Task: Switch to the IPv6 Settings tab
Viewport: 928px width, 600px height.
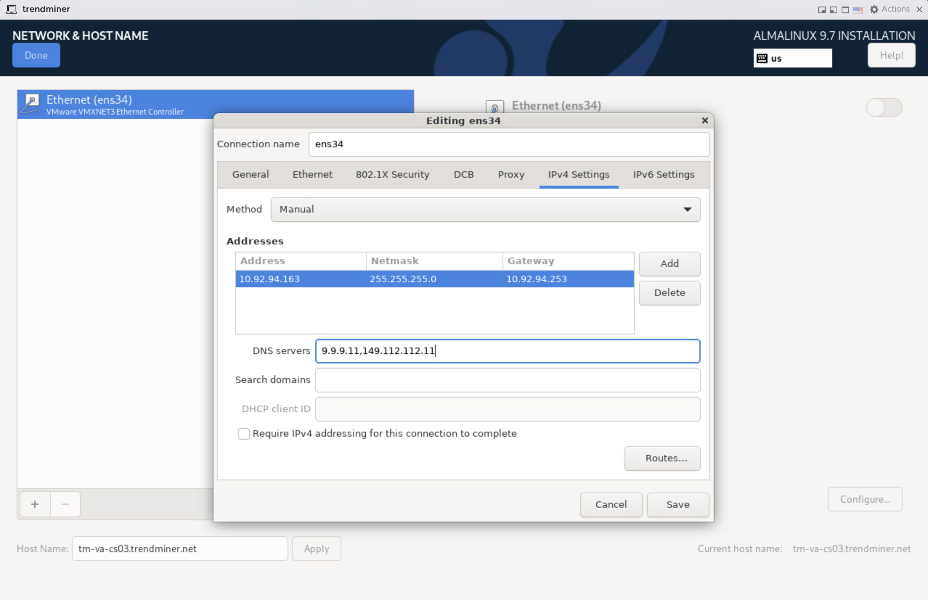Action: click(x=663, y=174)
